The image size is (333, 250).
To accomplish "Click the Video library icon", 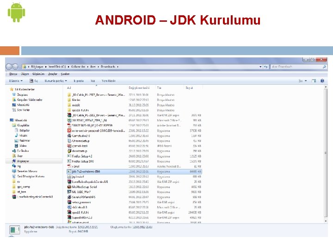I will coord(16,146).
